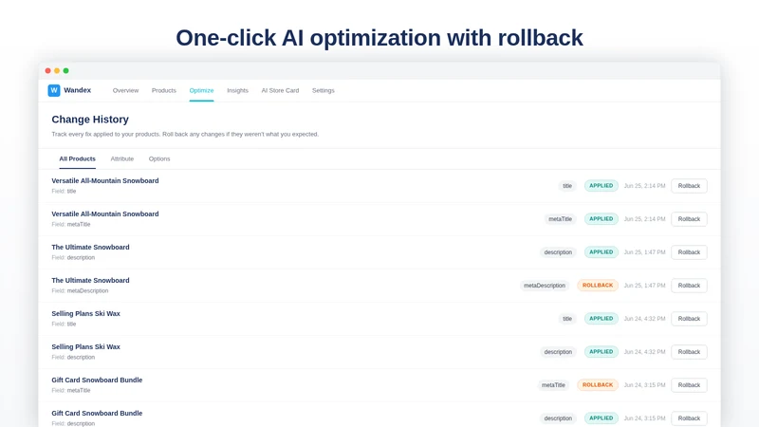Click the red close window dot
Viewport: 759px width, 427px height.
pyautogui.click(x=48, y=70)
